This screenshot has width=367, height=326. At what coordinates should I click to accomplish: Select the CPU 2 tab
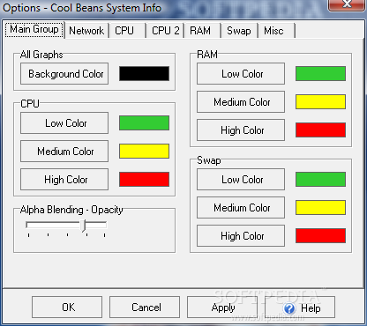165,31
